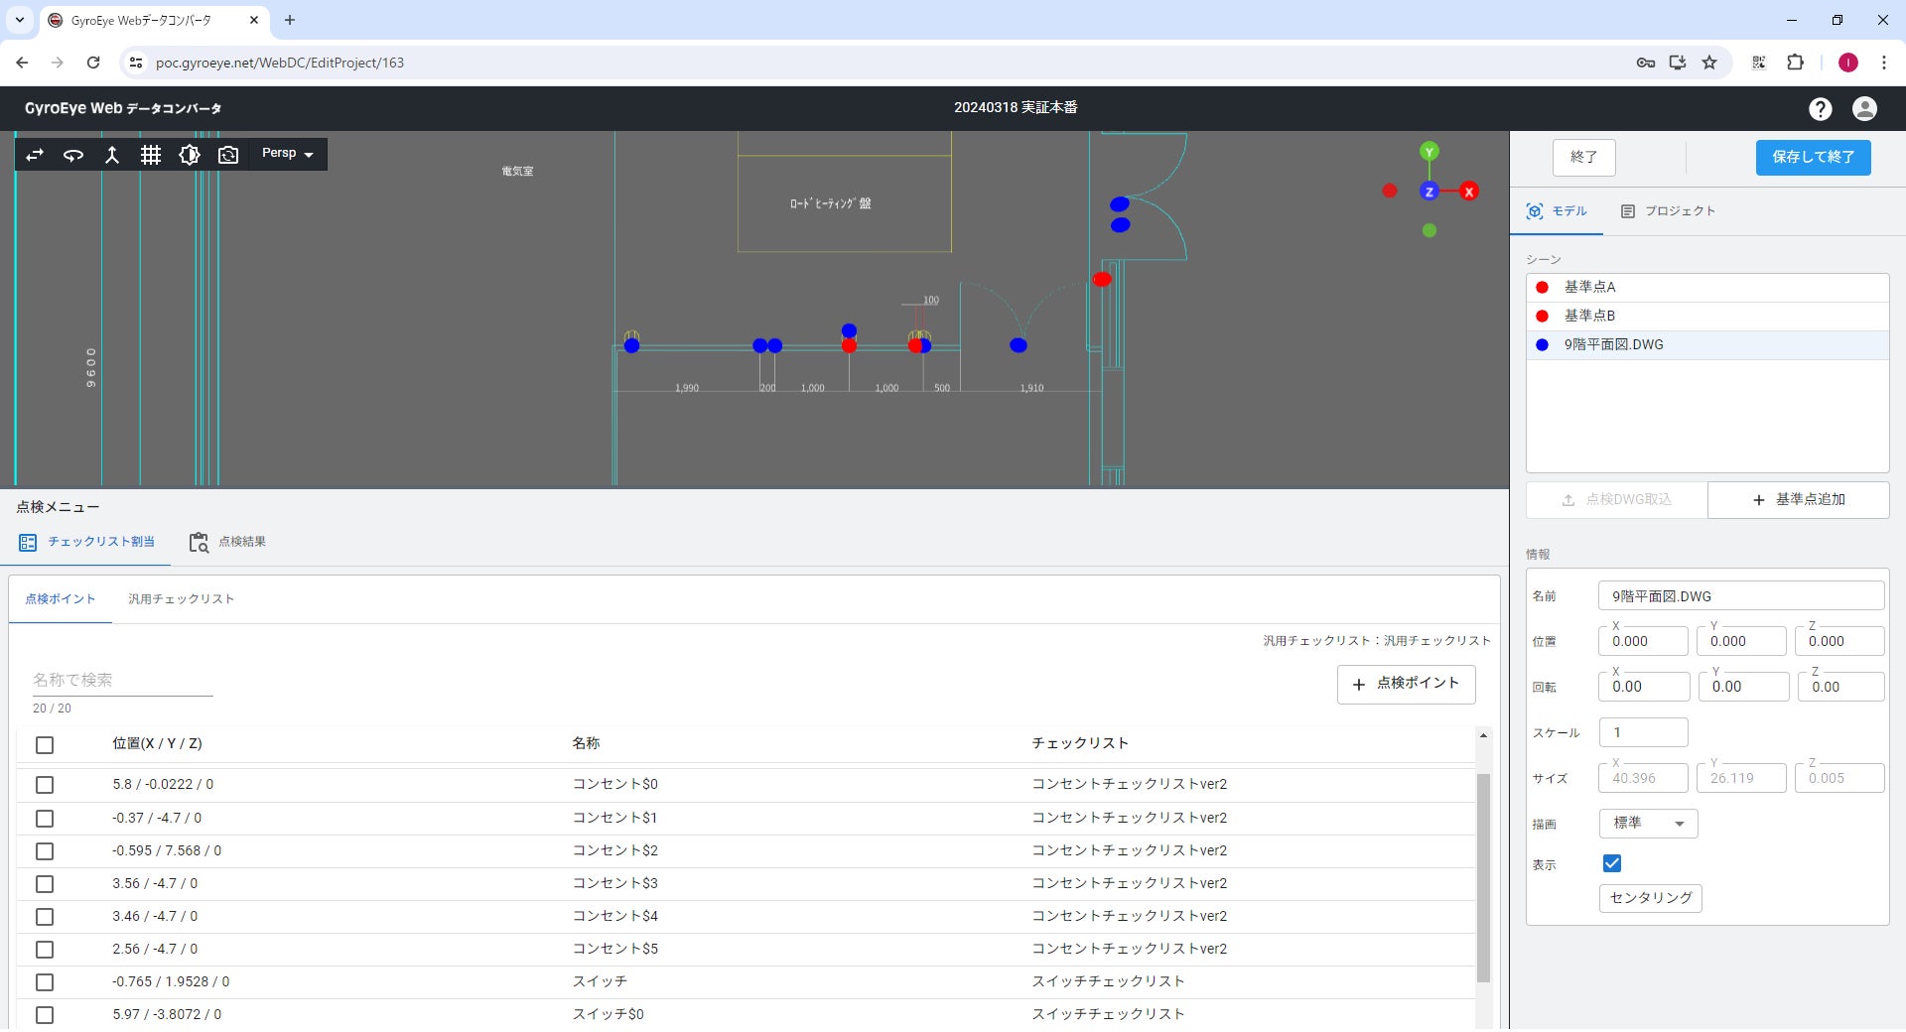
Task: Open the Chrome profile avatar
Action: pos(1847,63)
